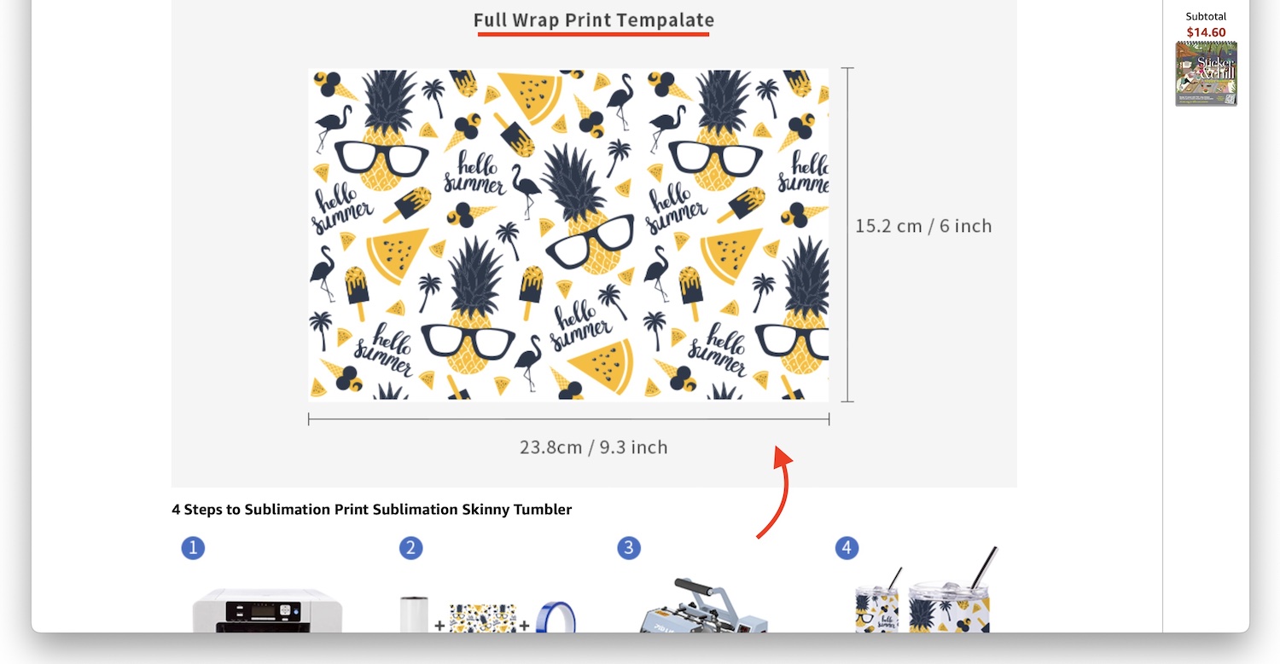
Task: Click the 15.2 cm / 6 inch height label
Action: tap(923, 226)
